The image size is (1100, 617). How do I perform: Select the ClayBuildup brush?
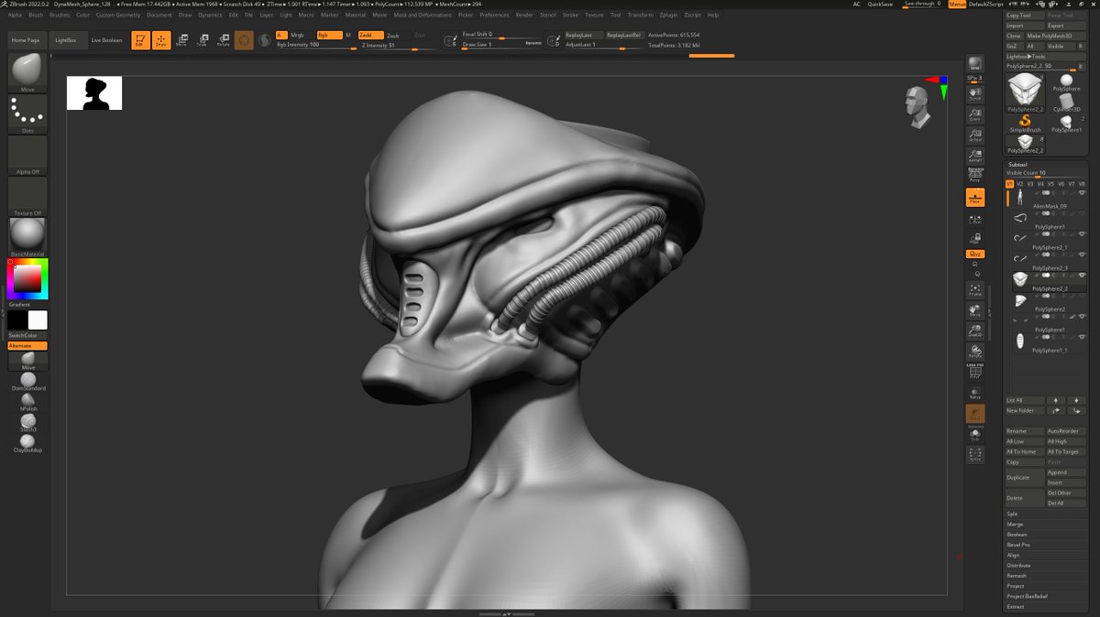coord(28,443)
